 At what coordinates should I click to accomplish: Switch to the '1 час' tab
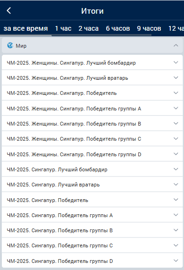point(63,28)
